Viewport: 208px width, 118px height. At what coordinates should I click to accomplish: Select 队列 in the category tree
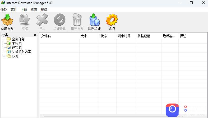pos(15,56)
